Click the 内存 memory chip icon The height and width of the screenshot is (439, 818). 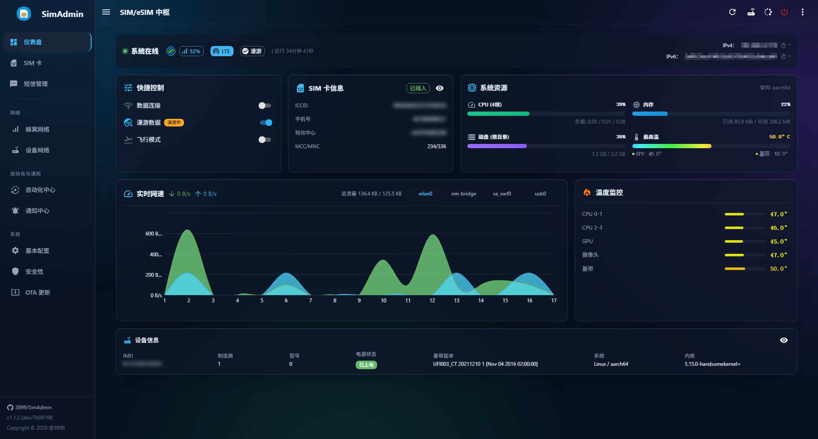pyautogui.click(x=637, y=105)
